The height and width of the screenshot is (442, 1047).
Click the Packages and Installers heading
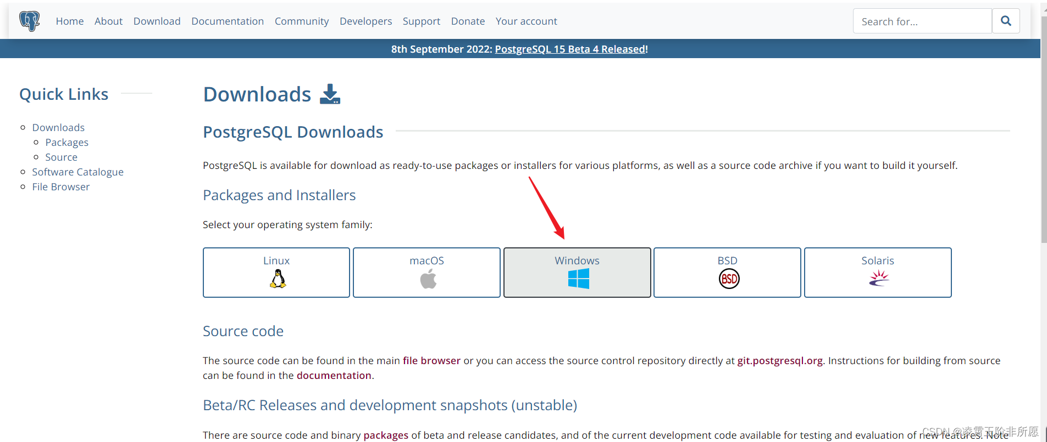[x=279, y=195]
